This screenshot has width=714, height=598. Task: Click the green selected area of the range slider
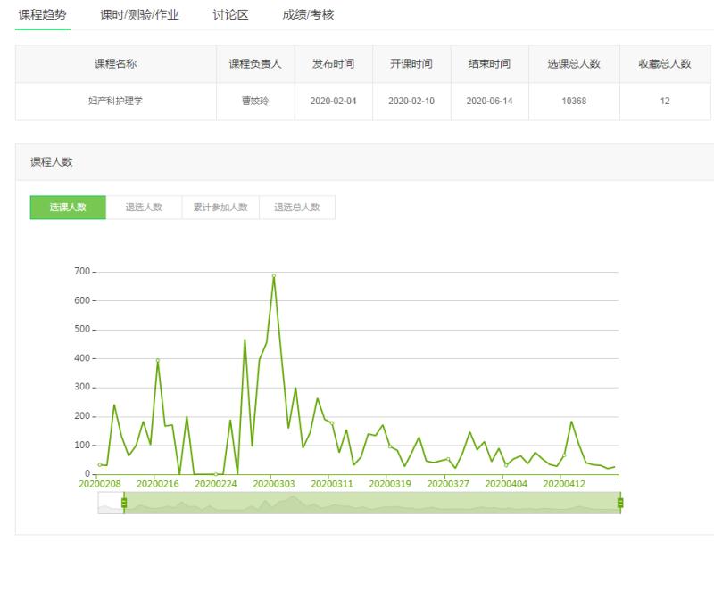tap(375, 504)
